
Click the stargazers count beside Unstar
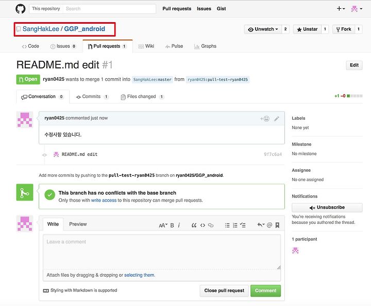pos(325,29)
